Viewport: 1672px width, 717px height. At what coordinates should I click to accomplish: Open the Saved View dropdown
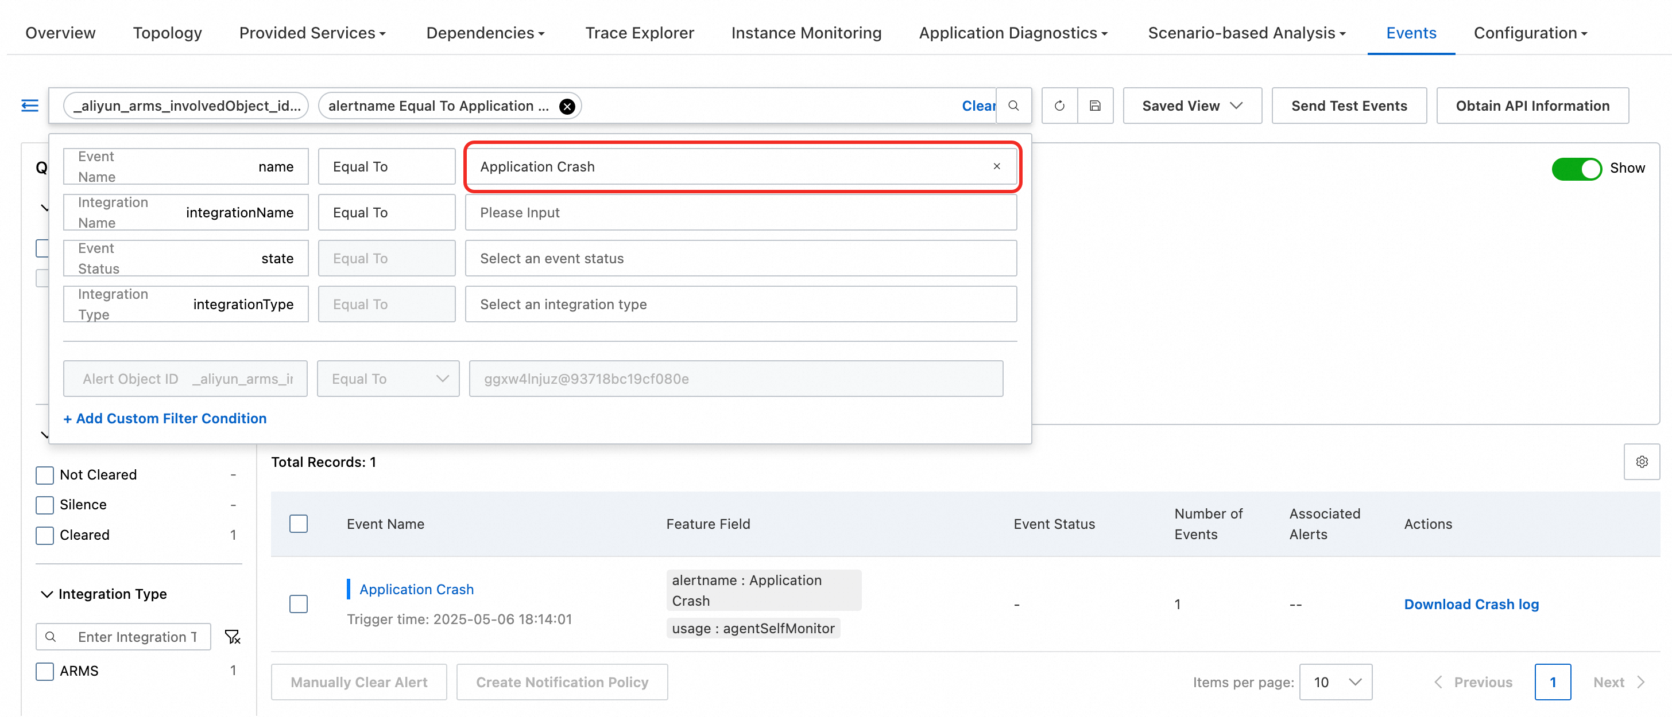1193,106
